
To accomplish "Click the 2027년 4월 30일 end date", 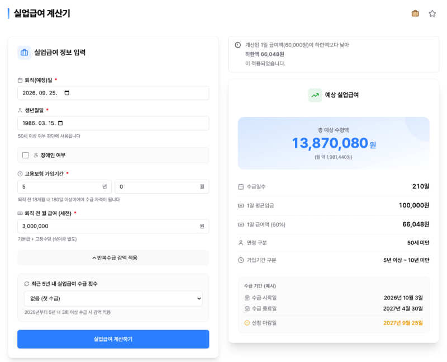I will click(403, 309).
